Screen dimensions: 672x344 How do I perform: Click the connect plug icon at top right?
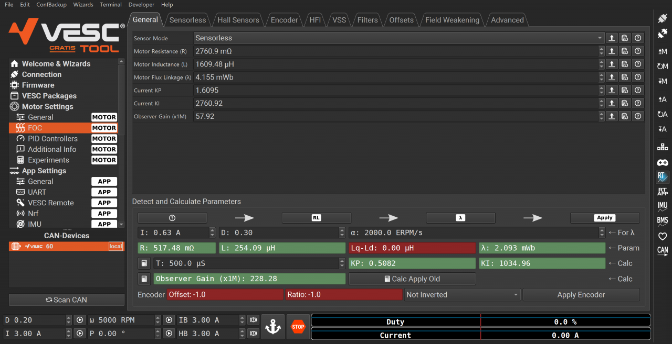pos(663,19)
